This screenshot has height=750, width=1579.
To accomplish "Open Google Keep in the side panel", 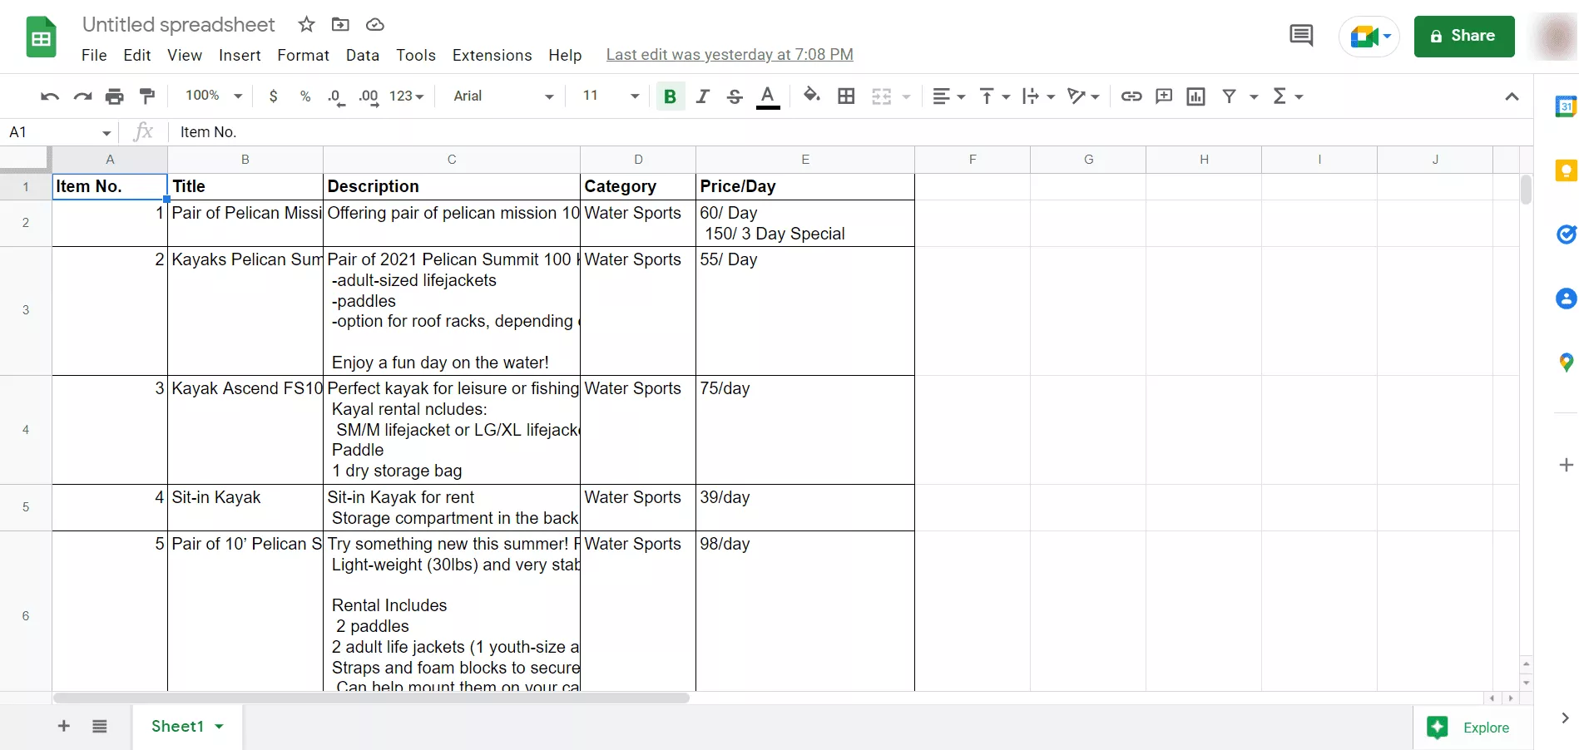I will [x=1566, y=170].
